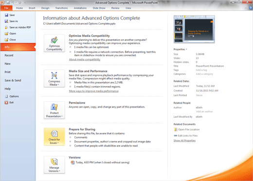Click the Close folder icon

[x=6, y=40]
